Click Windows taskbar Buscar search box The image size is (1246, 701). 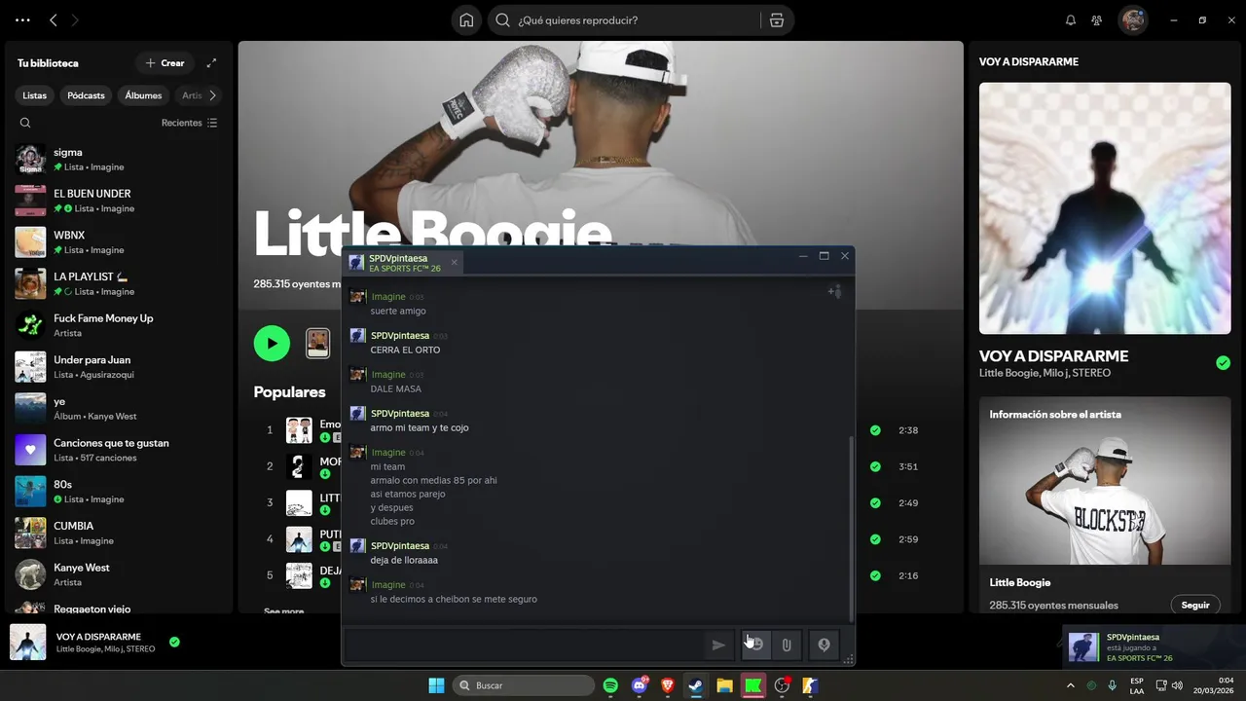tap(524, 685)
